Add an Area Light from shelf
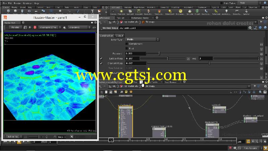 point(139,12)
